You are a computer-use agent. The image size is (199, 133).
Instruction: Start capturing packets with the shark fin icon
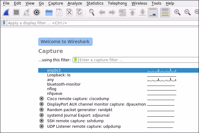[x=6, y=12]
